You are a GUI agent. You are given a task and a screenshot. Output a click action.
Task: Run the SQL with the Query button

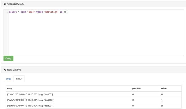pyautogui.click(x=9, y=58)
